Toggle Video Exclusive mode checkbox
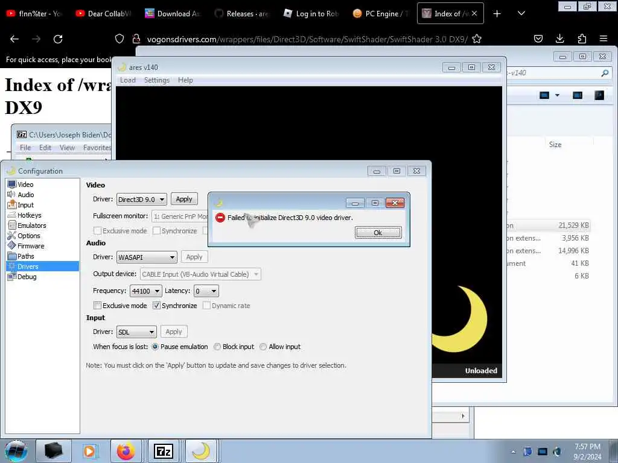The height and width of the screenshot is (463, 618). coord(97,231)
